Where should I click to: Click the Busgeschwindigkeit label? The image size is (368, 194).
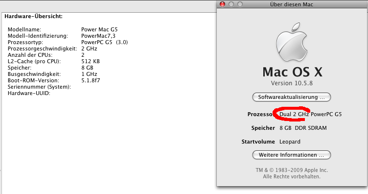pos(34,74)
